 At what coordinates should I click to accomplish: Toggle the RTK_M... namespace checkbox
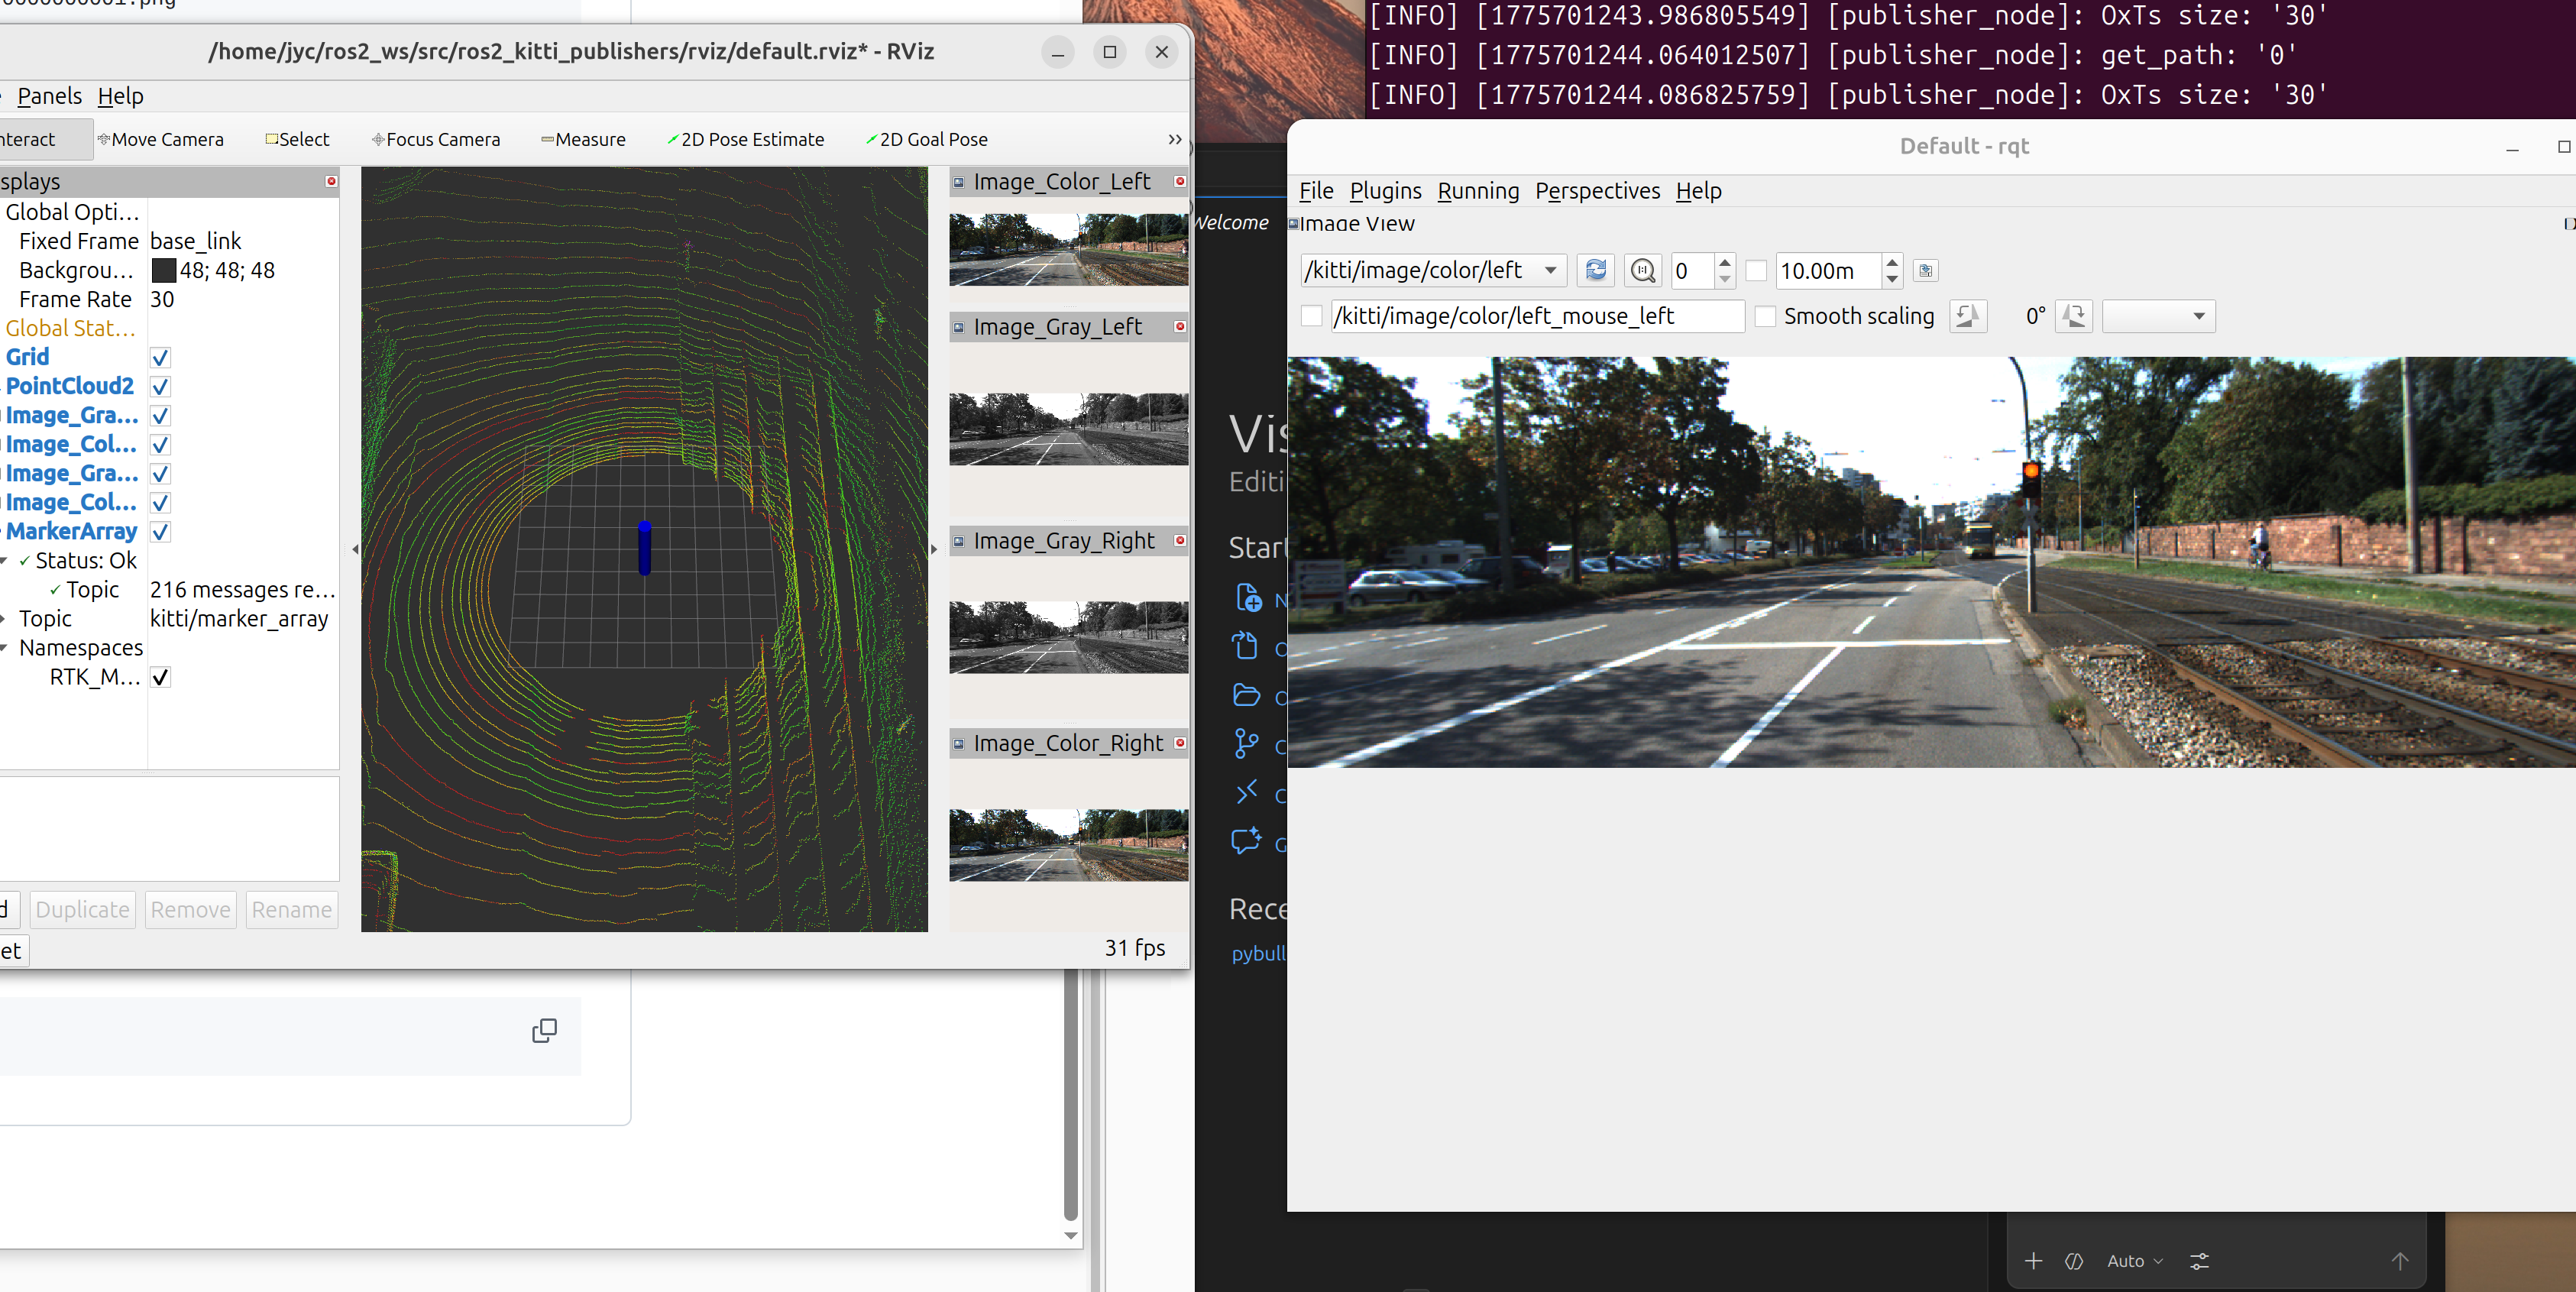pyautogui.click(x=160, y=677)
